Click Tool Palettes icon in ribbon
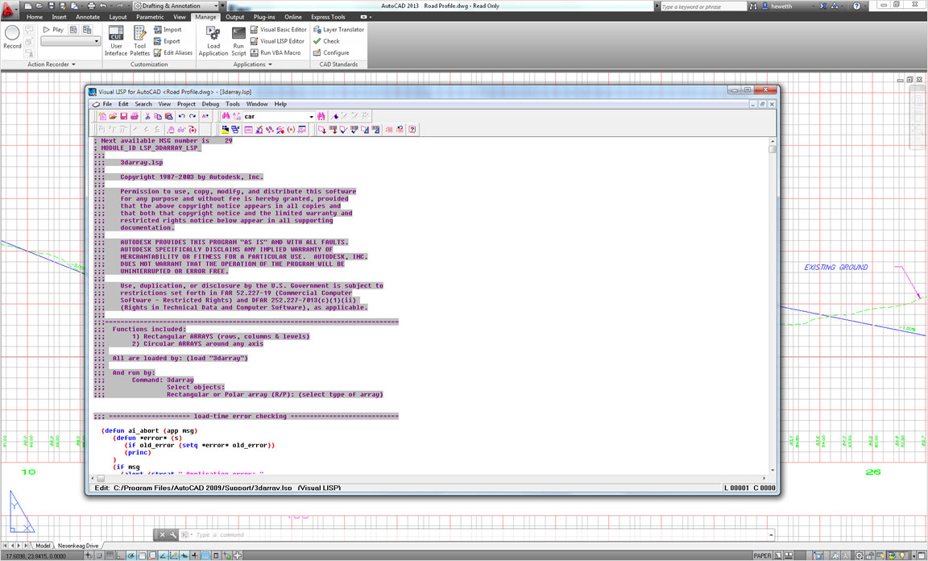Viewport: 928px width, 561px height. point(139,41)
